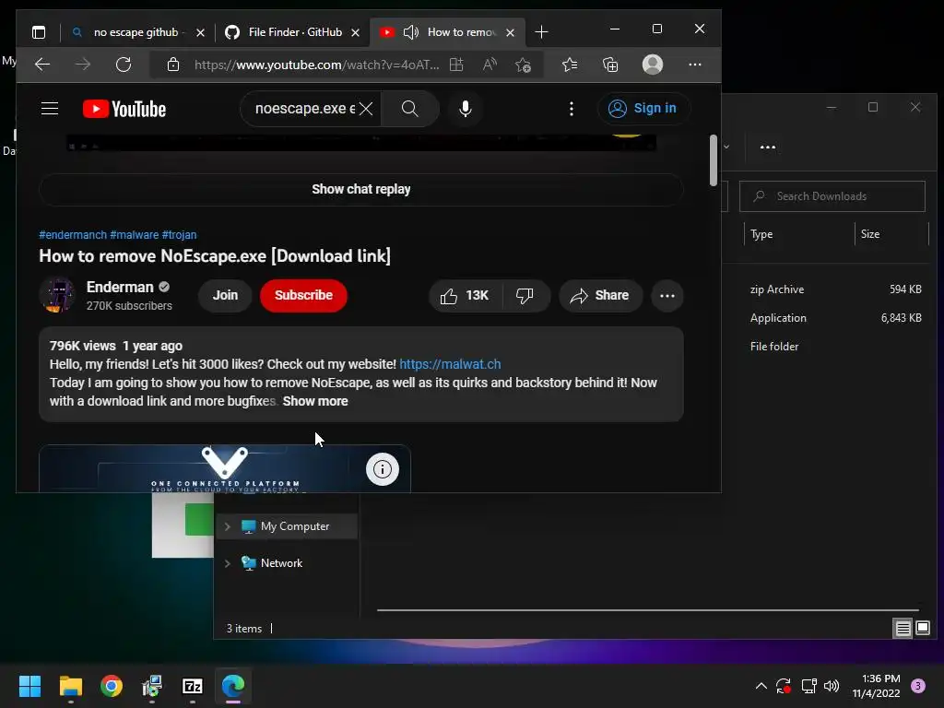944x708 pixels.
Task: Switch to 'How to remove' YouTube tab
Action: tap(448, 32)
